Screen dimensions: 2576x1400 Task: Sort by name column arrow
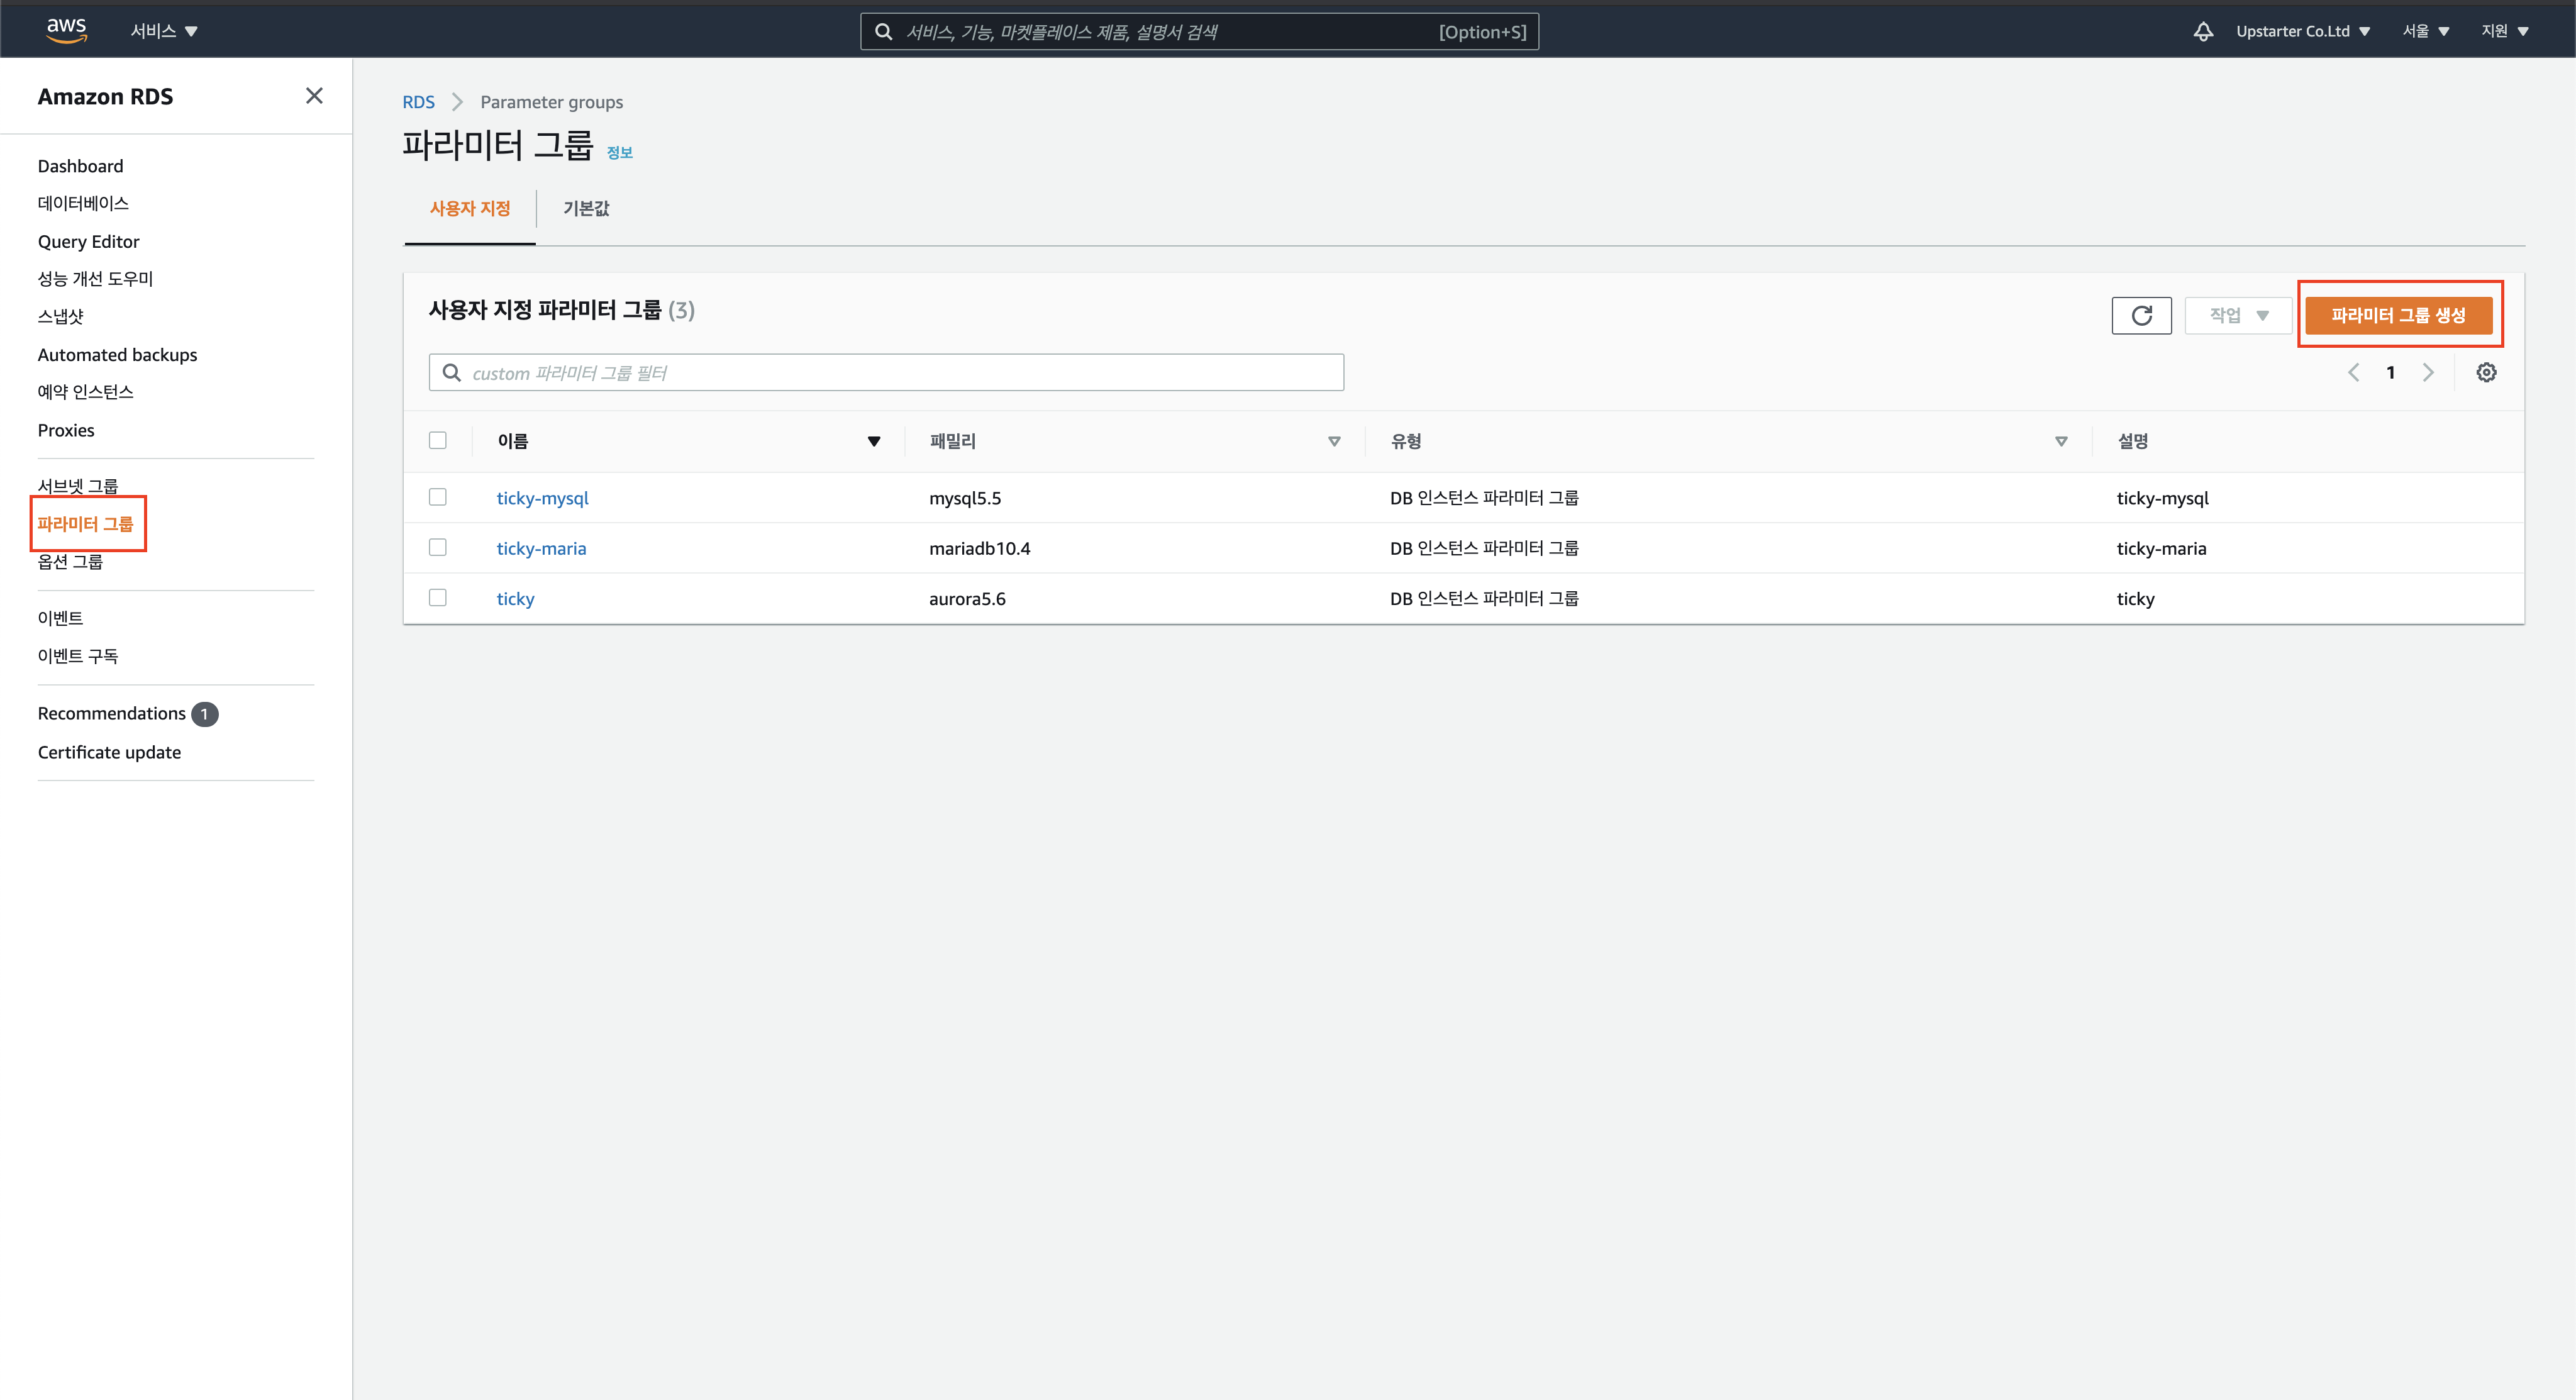pyautogui.click(x=873, y=441)
